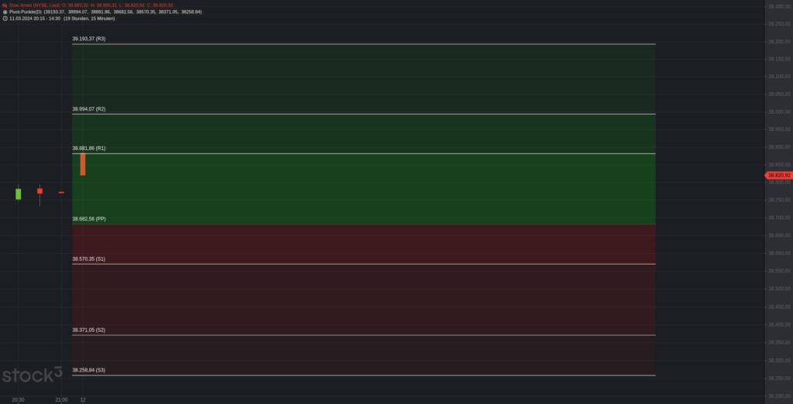Click the green candle near 20:30
The width and height of the screenshot is (793, 404).
coord(19,194)
